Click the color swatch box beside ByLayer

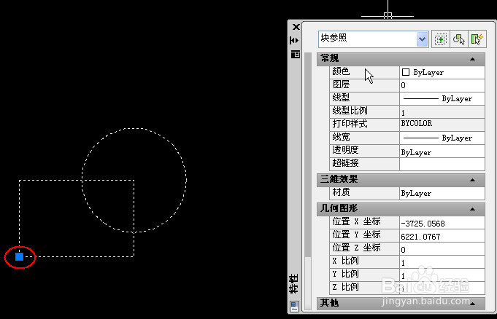pyautogui.click(x=405, y=72)
